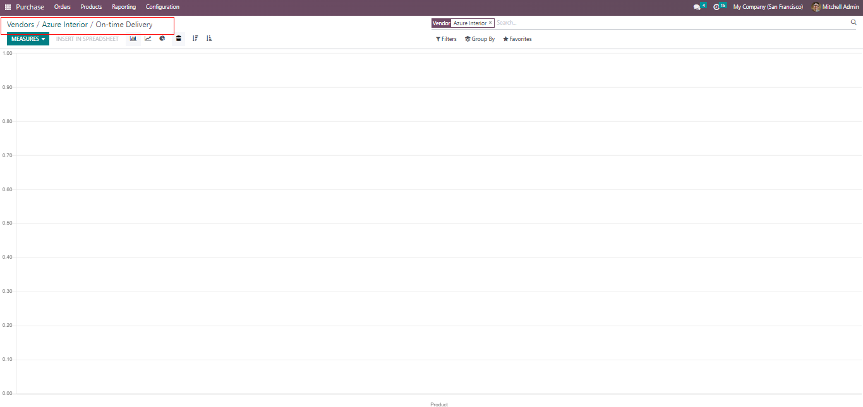Open the activities clock icon
The width and height of the screenshot is (863, 407).
point(716,7)
